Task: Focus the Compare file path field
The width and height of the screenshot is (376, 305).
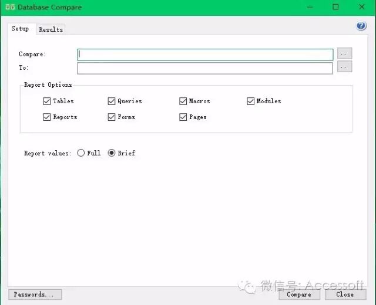Action: (x=205, y=55)
